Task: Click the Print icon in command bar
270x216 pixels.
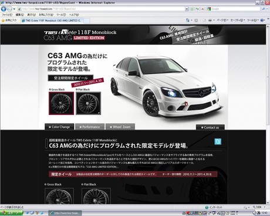Action: click(x=210, y=20)
